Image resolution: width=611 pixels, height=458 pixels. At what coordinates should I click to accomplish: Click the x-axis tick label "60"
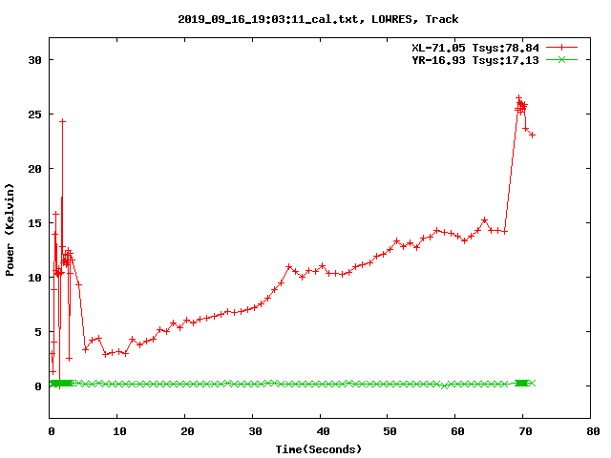point(457,431)
